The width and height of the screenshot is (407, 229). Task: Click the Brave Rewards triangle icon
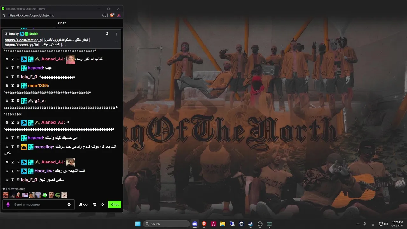(x=119, y=15)
